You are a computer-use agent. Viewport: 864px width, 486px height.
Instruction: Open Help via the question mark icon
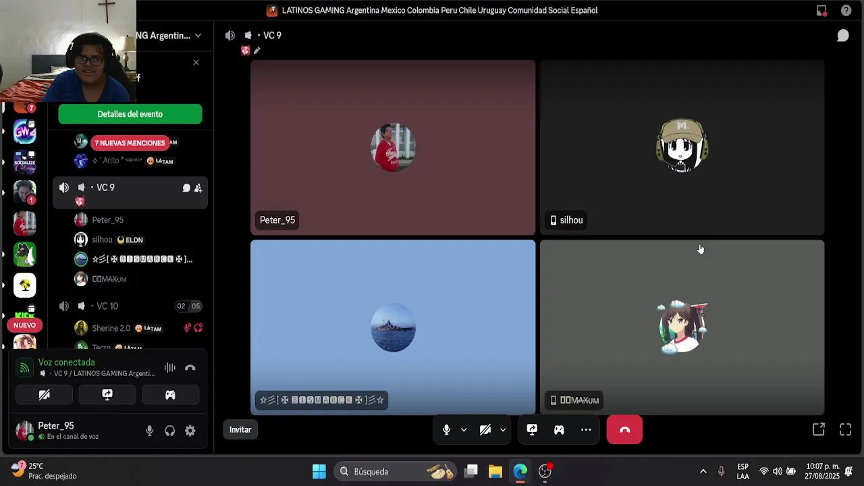(x=846, y=10)
